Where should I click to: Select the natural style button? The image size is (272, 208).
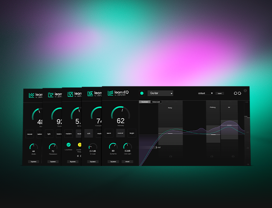point(30,134)
